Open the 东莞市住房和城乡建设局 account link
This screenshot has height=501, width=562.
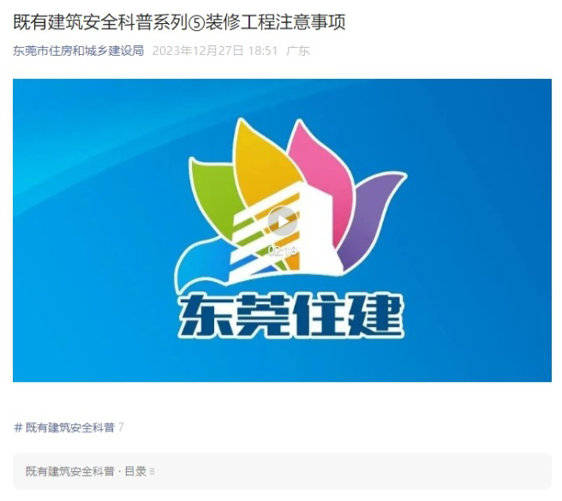pos(78,51)
